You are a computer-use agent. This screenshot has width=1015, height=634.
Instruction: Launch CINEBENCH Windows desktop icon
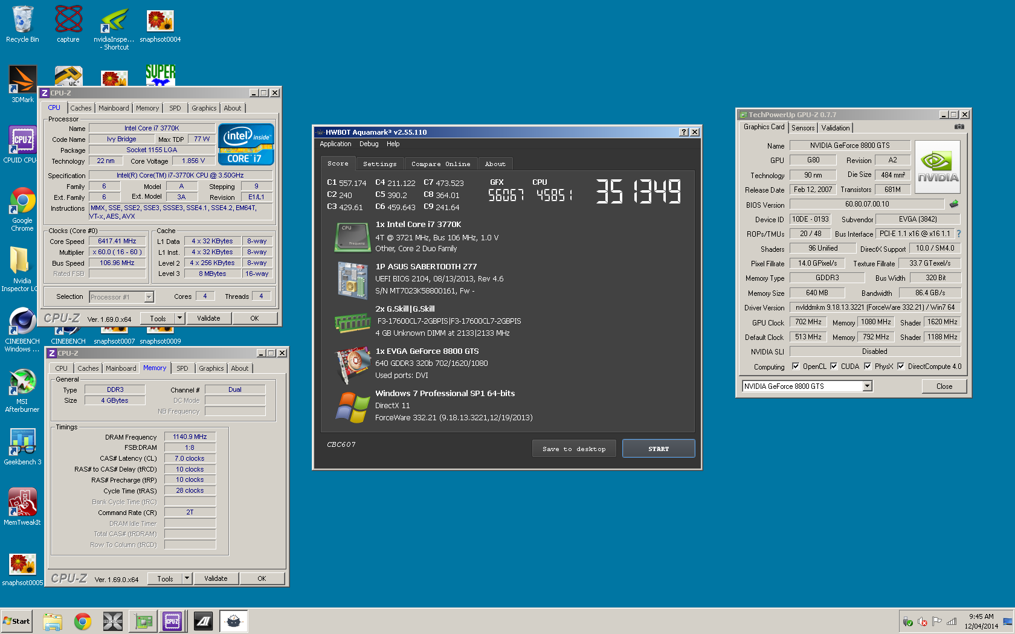pos(22,330)
